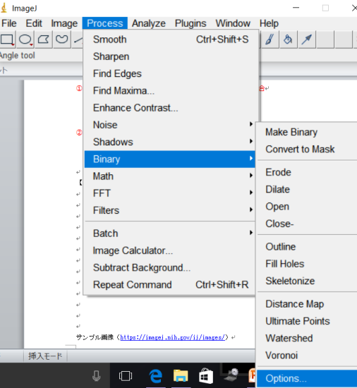Select the Oval selection tool

click(25, 40)
